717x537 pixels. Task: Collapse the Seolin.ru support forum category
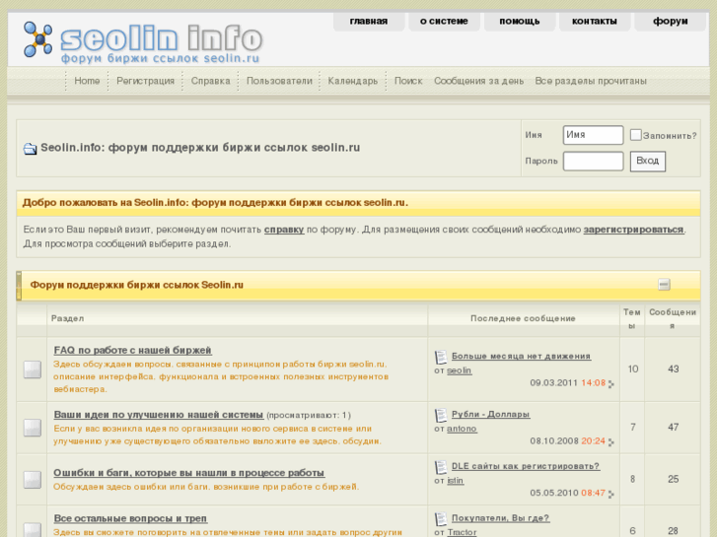pos(664,285)
